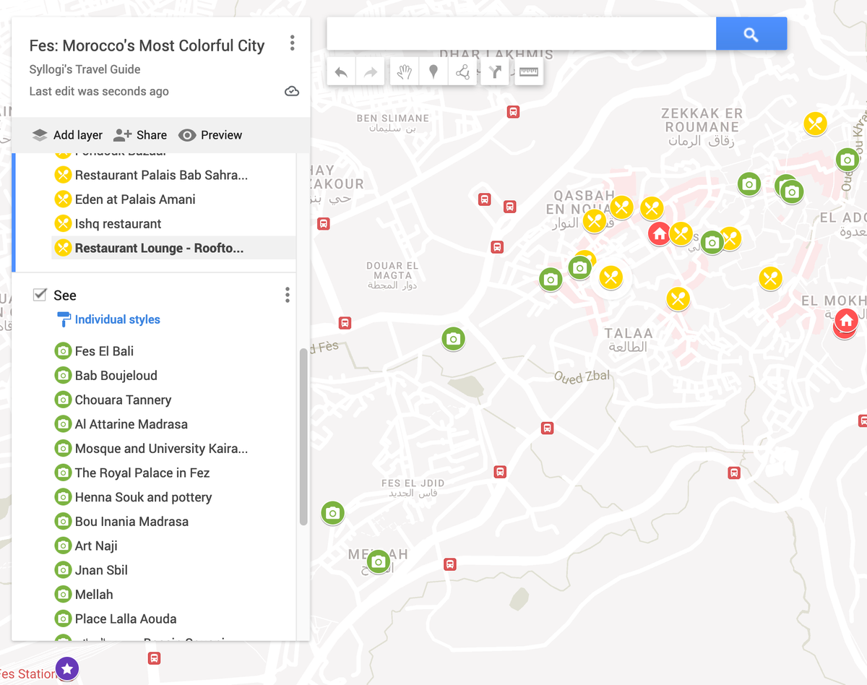This screenshot has height=685, width=867.
Task: Activate the add marker tool
Action: (x=433, y=71)
